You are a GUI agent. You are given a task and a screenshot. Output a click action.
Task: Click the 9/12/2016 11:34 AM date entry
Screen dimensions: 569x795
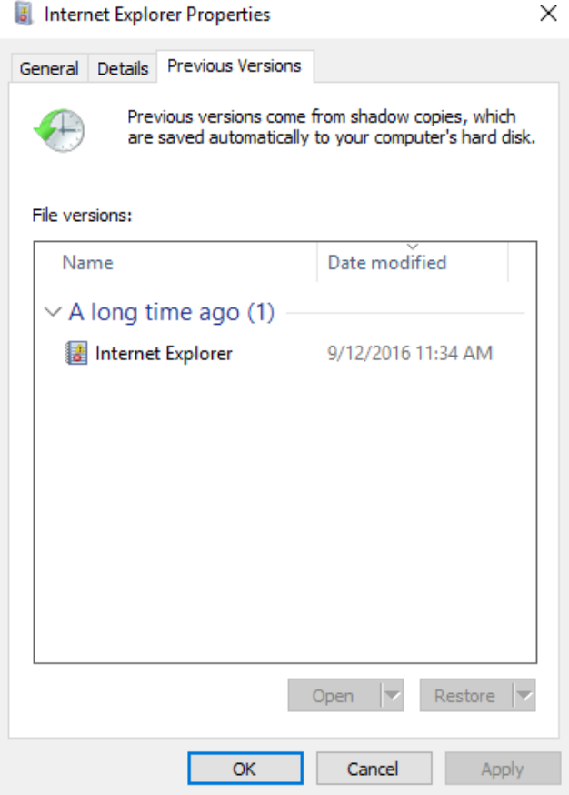coord(410,353)
